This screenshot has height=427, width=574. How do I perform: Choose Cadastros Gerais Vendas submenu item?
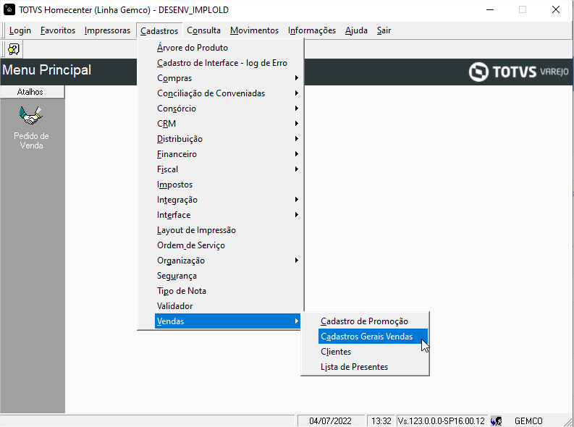point(373,337)
